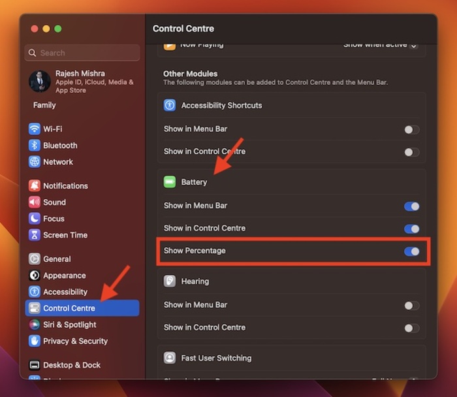Select Control Centre sidebar item
The width and height of the screenshot is (457, 397).
[82, 308]
